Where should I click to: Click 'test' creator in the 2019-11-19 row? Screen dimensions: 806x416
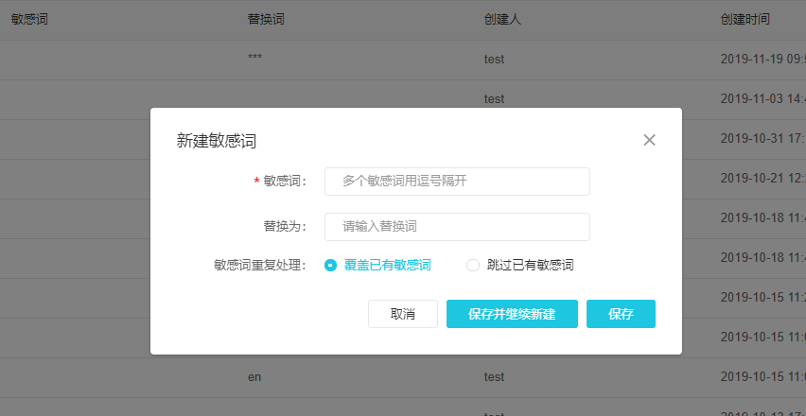494,59
